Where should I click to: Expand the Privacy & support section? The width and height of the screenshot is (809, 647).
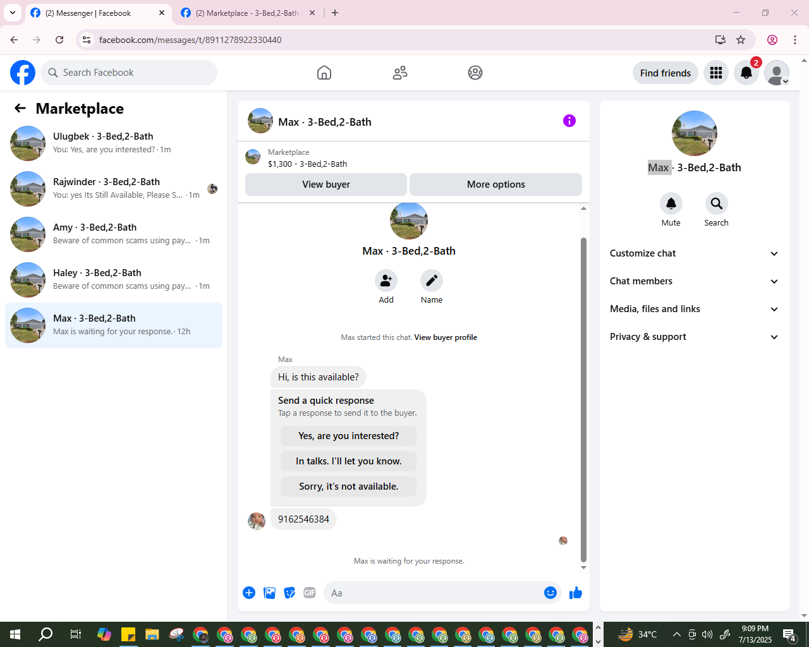[695, 337]
